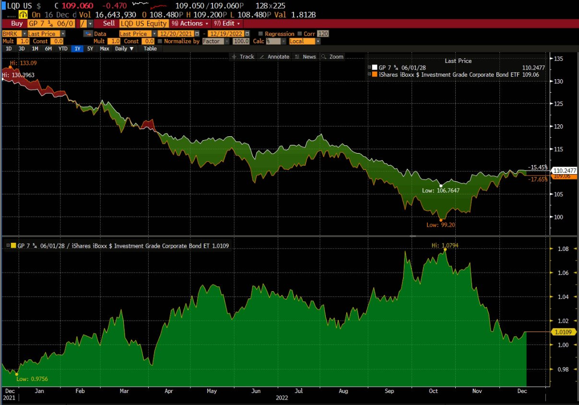Select the 3D range tab
Screen dimensions: 579x405
tap(22, 48)
